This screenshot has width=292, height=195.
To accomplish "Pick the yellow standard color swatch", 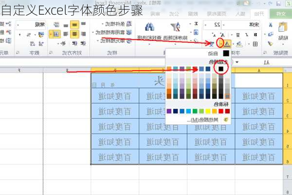I will [x=208, y=111].
